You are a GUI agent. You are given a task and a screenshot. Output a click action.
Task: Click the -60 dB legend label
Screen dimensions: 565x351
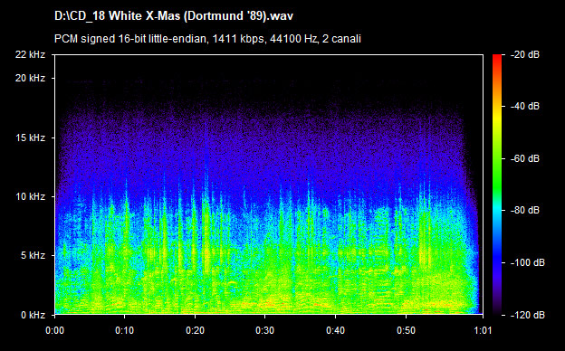coord(525,158)
